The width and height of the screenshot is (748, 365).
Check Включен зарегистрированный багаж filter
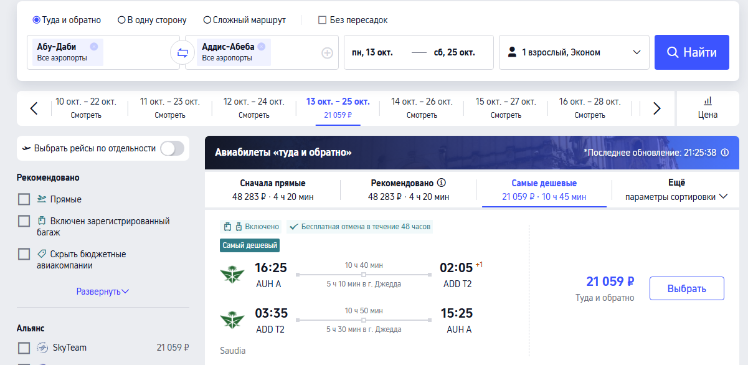click(24, 221)
